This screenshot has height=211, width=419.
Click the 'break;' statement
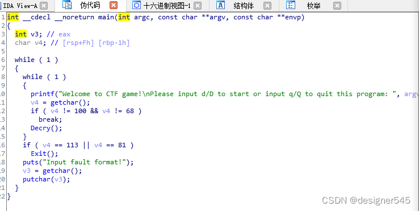tap(51, 119)
